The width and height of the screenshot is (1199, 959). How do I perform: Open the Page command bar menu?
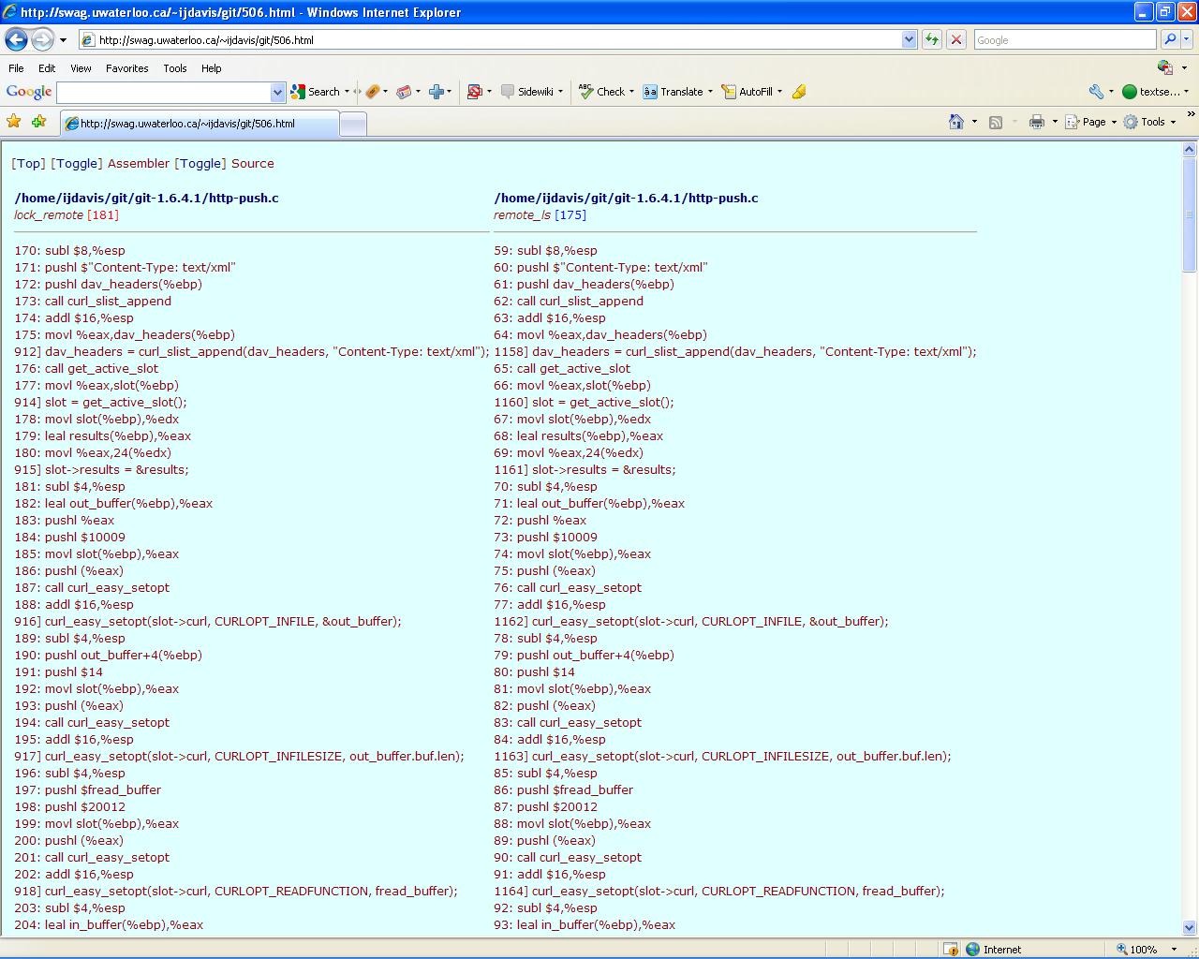tap(1090, 122)
